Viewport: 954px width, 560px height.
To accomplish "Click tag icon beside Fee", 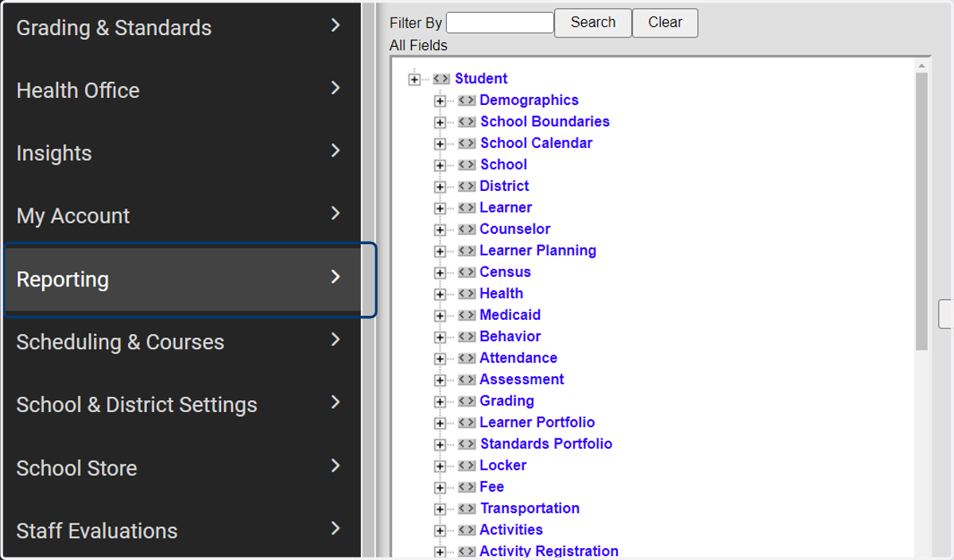I will pyautogui.click(x=467, y=487).
